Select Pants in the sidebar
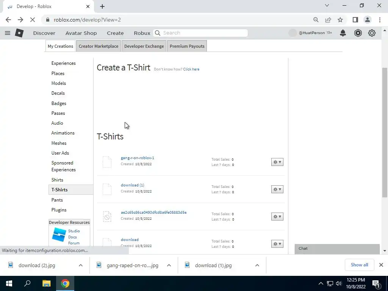The width and height of the screenshot is (388, 291). pos(57,200)
